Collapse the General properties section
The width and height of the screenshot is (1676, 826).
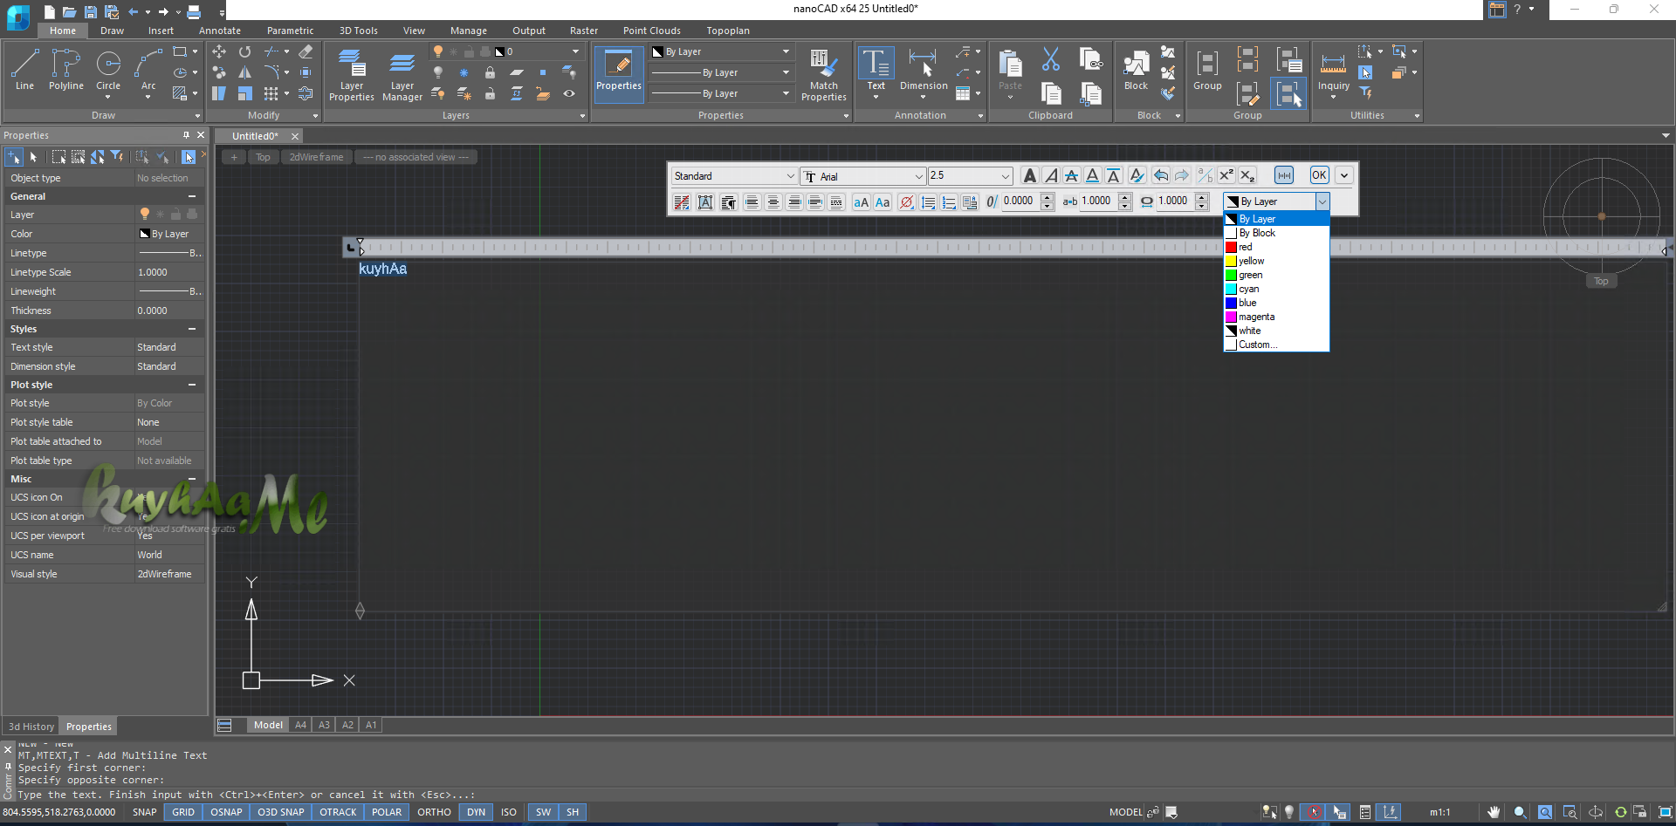pyautogui.click(x=192, y=196)
